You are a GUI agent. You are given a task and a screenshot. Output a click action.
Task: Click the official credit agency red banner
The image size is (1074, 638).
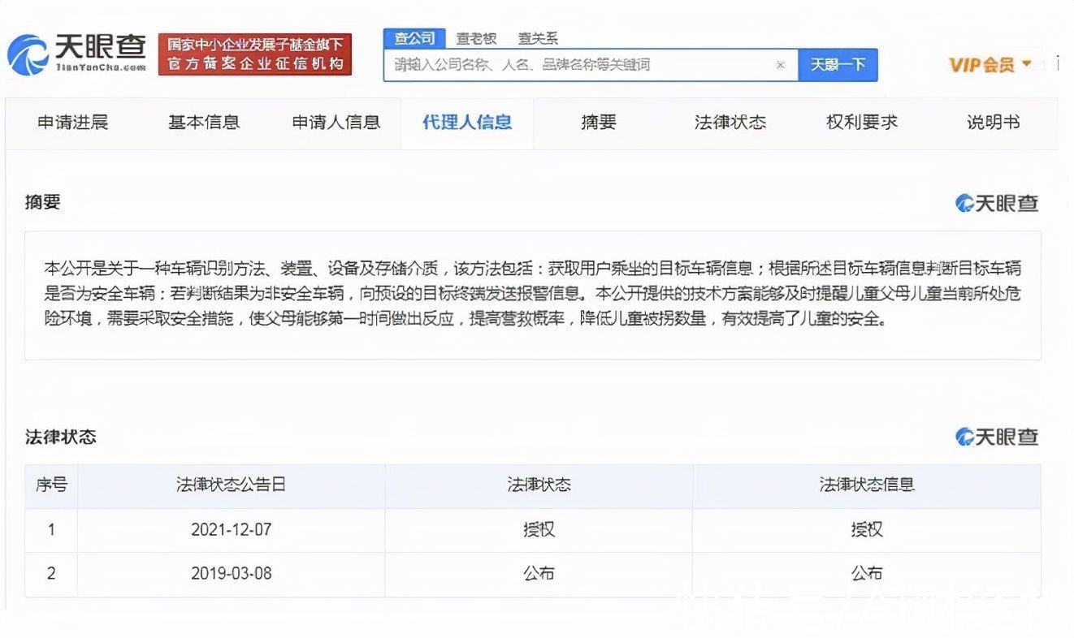254,54
